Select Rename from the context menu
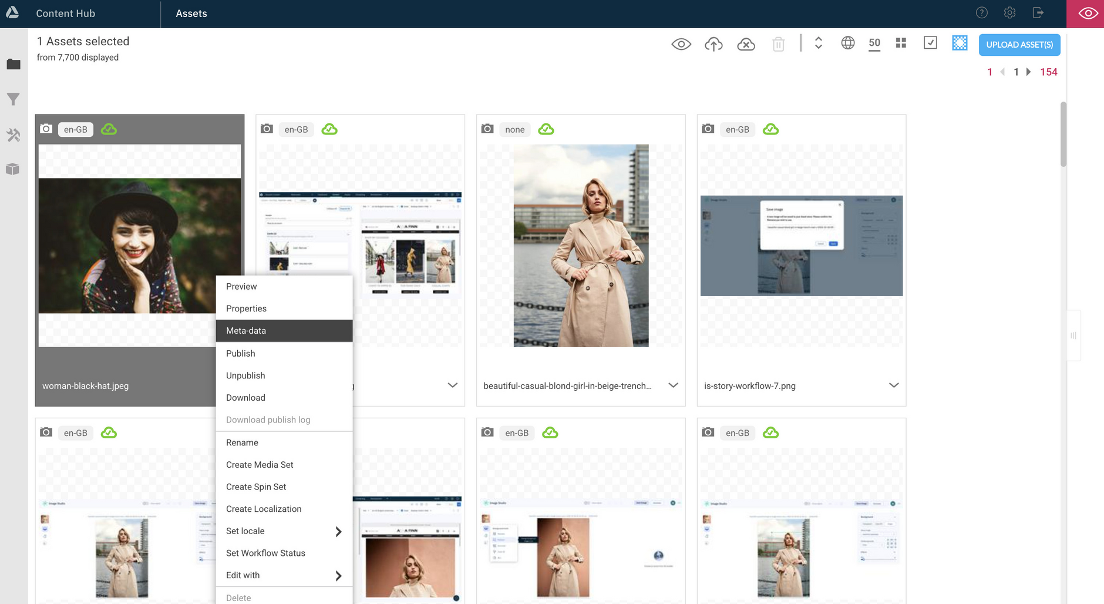 (x=284, y=442)
